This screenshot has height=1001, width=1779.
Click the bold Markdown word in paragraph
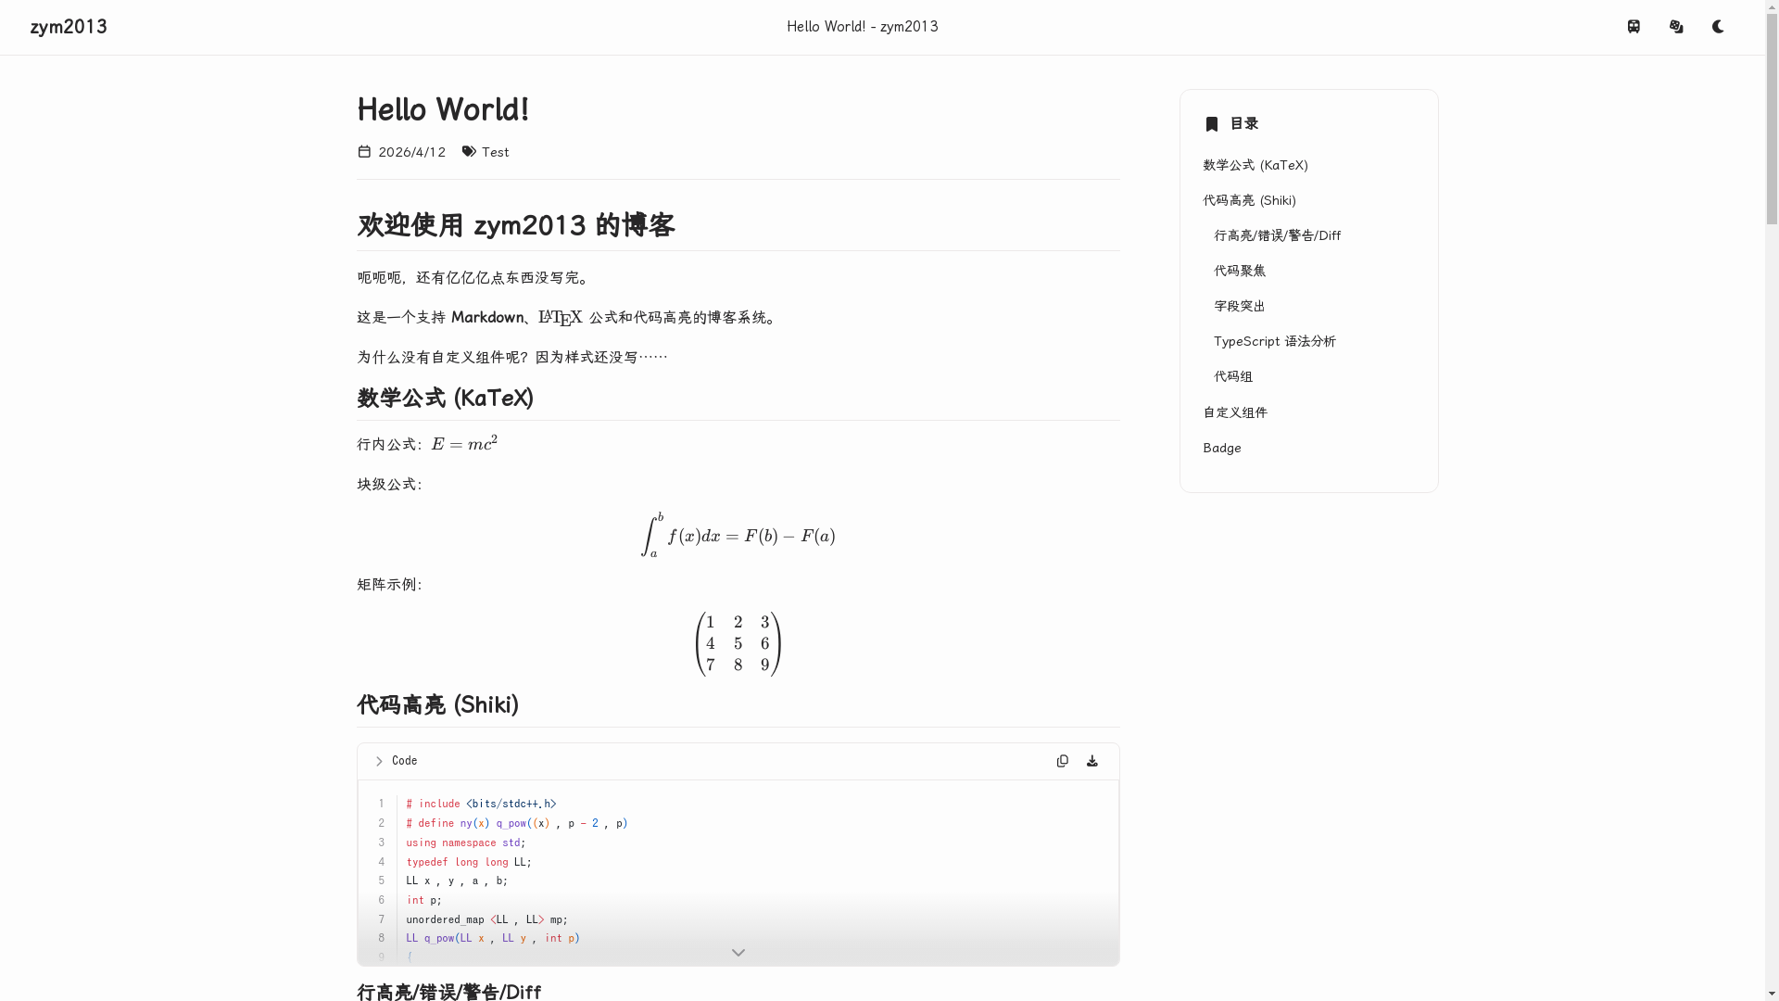(487, 317)
